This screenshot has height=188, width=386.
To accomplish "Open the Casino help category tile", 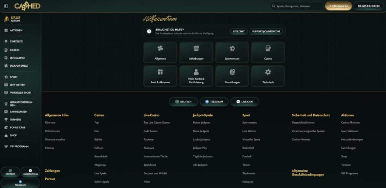I will (268, 52).
